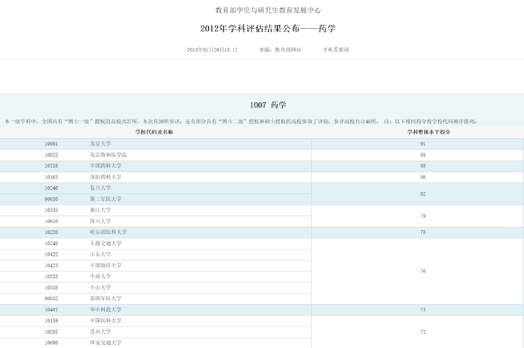Select school name 上海交通大学

(x=105, y=243)
